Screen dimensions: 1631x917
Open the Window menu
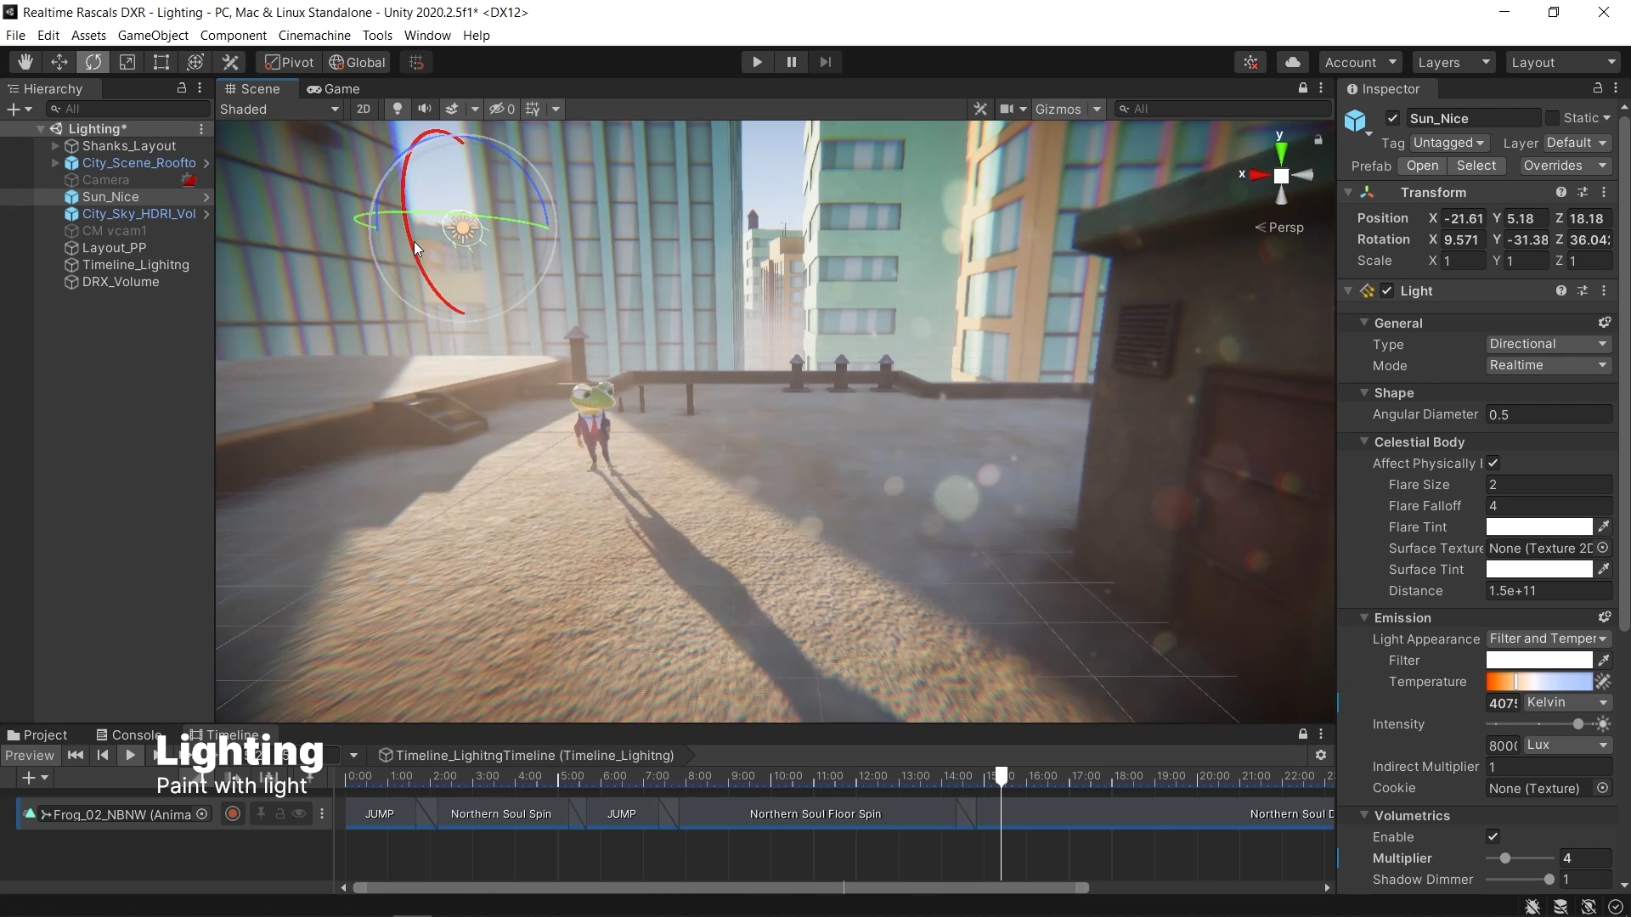pyautogui.click(x=426, y=35)
